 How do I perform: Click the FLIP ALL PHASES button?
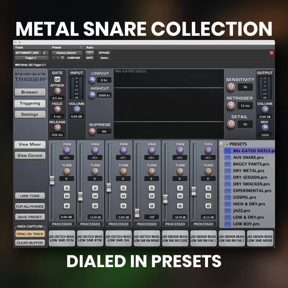30,206
